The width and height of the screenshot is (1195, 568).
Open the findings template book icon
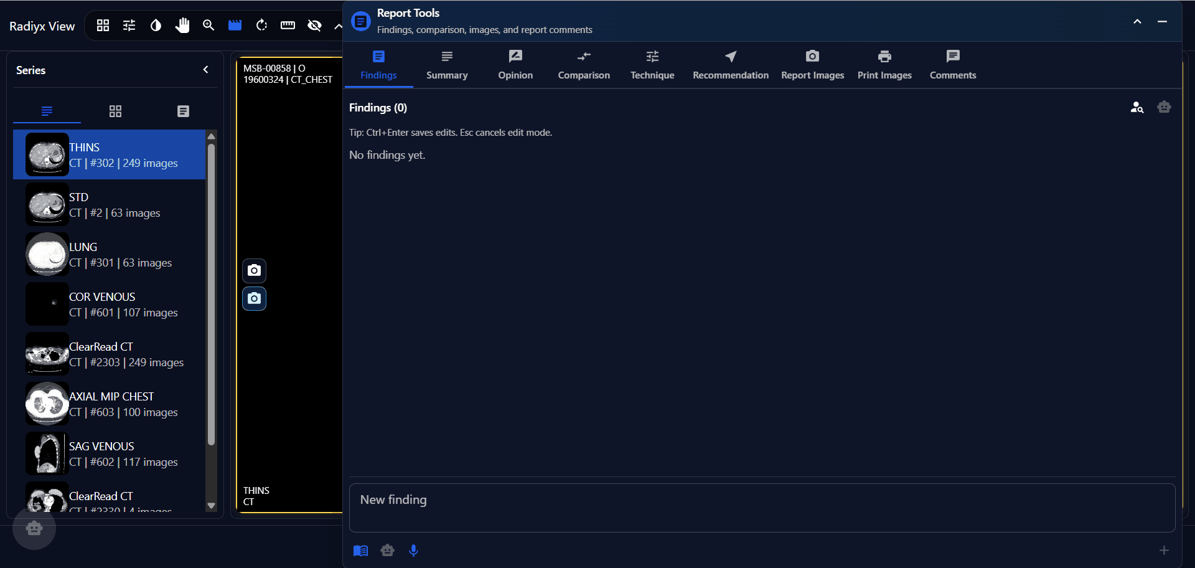pyautogui.click(x=360, y=551)
